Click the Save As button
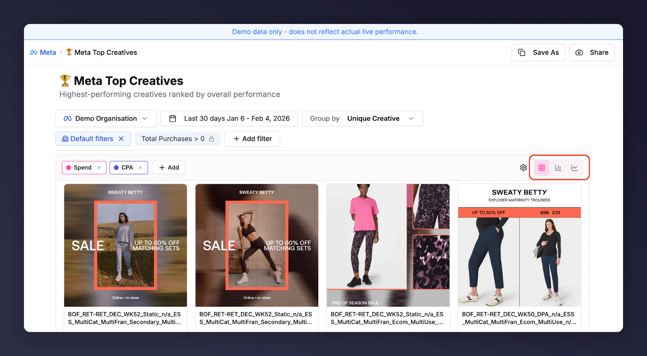 pyautogui.click(x=538, y=52)
